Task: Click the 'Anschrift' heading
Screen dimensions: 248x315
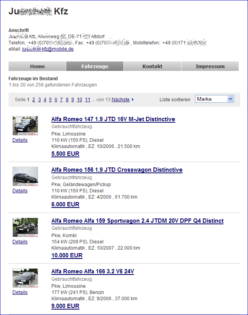Action: coord(19,30)
